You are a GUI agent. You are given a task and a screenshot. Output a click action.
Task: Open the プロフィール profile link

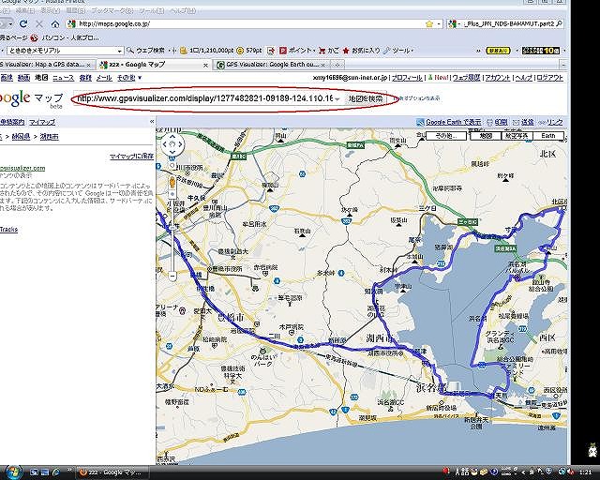point(407,78)
